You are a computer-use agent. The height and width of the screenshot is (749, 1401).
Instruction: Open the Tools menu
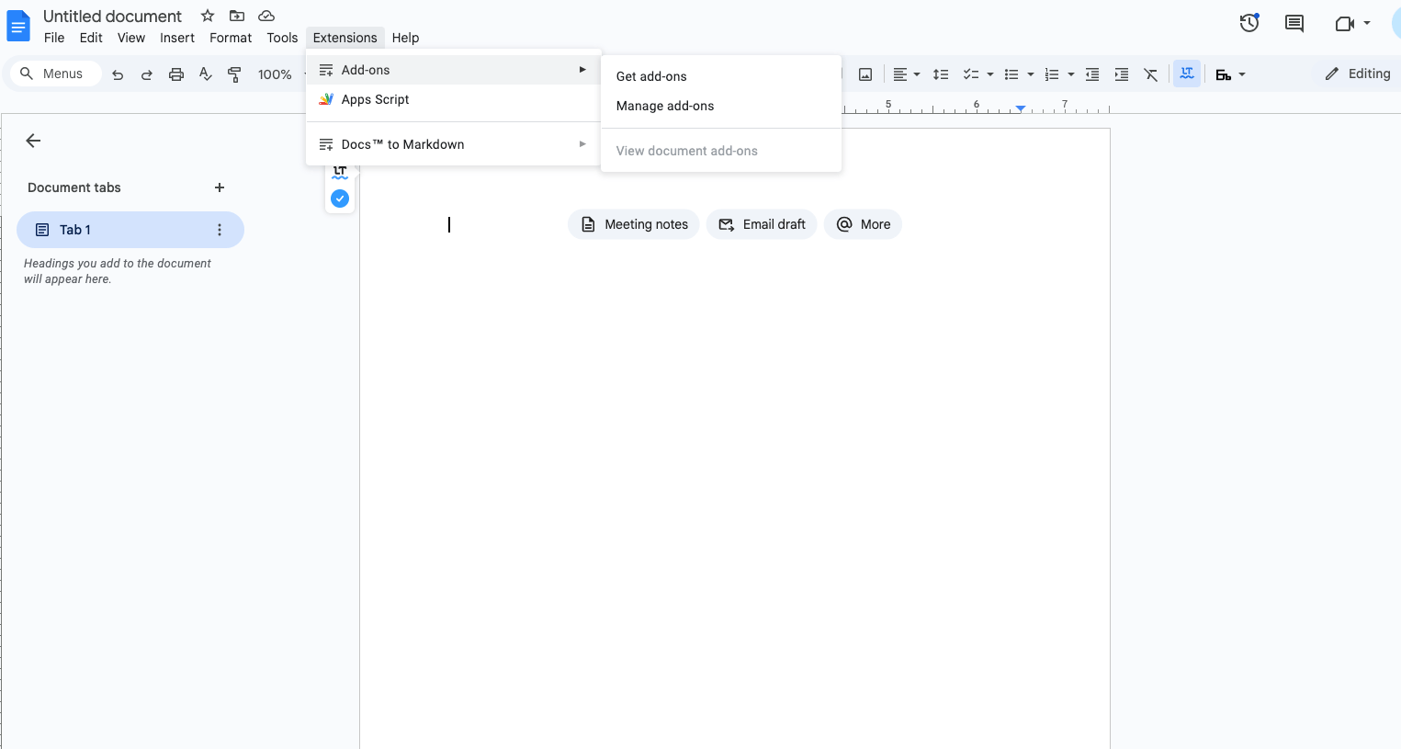coord(282,38)
